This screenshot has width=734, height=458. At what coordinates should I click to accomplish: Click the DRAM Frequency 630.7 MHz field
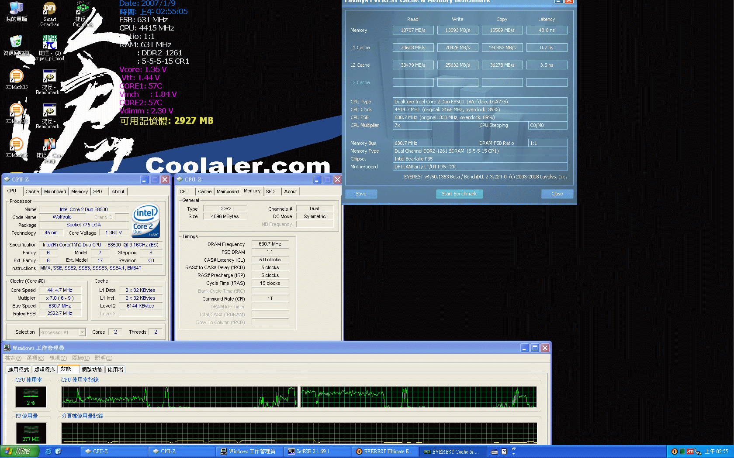pos(270,244)
